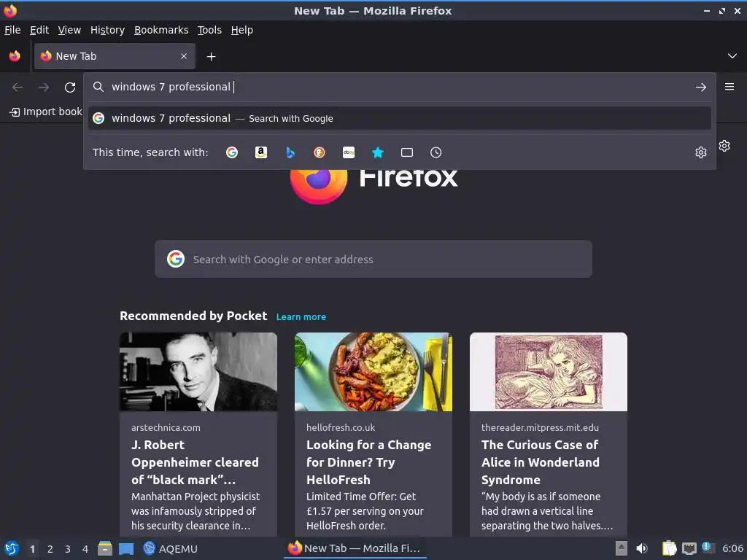
Task: Personalize new tab via the gear icon
Action: [x=724, y=146]
